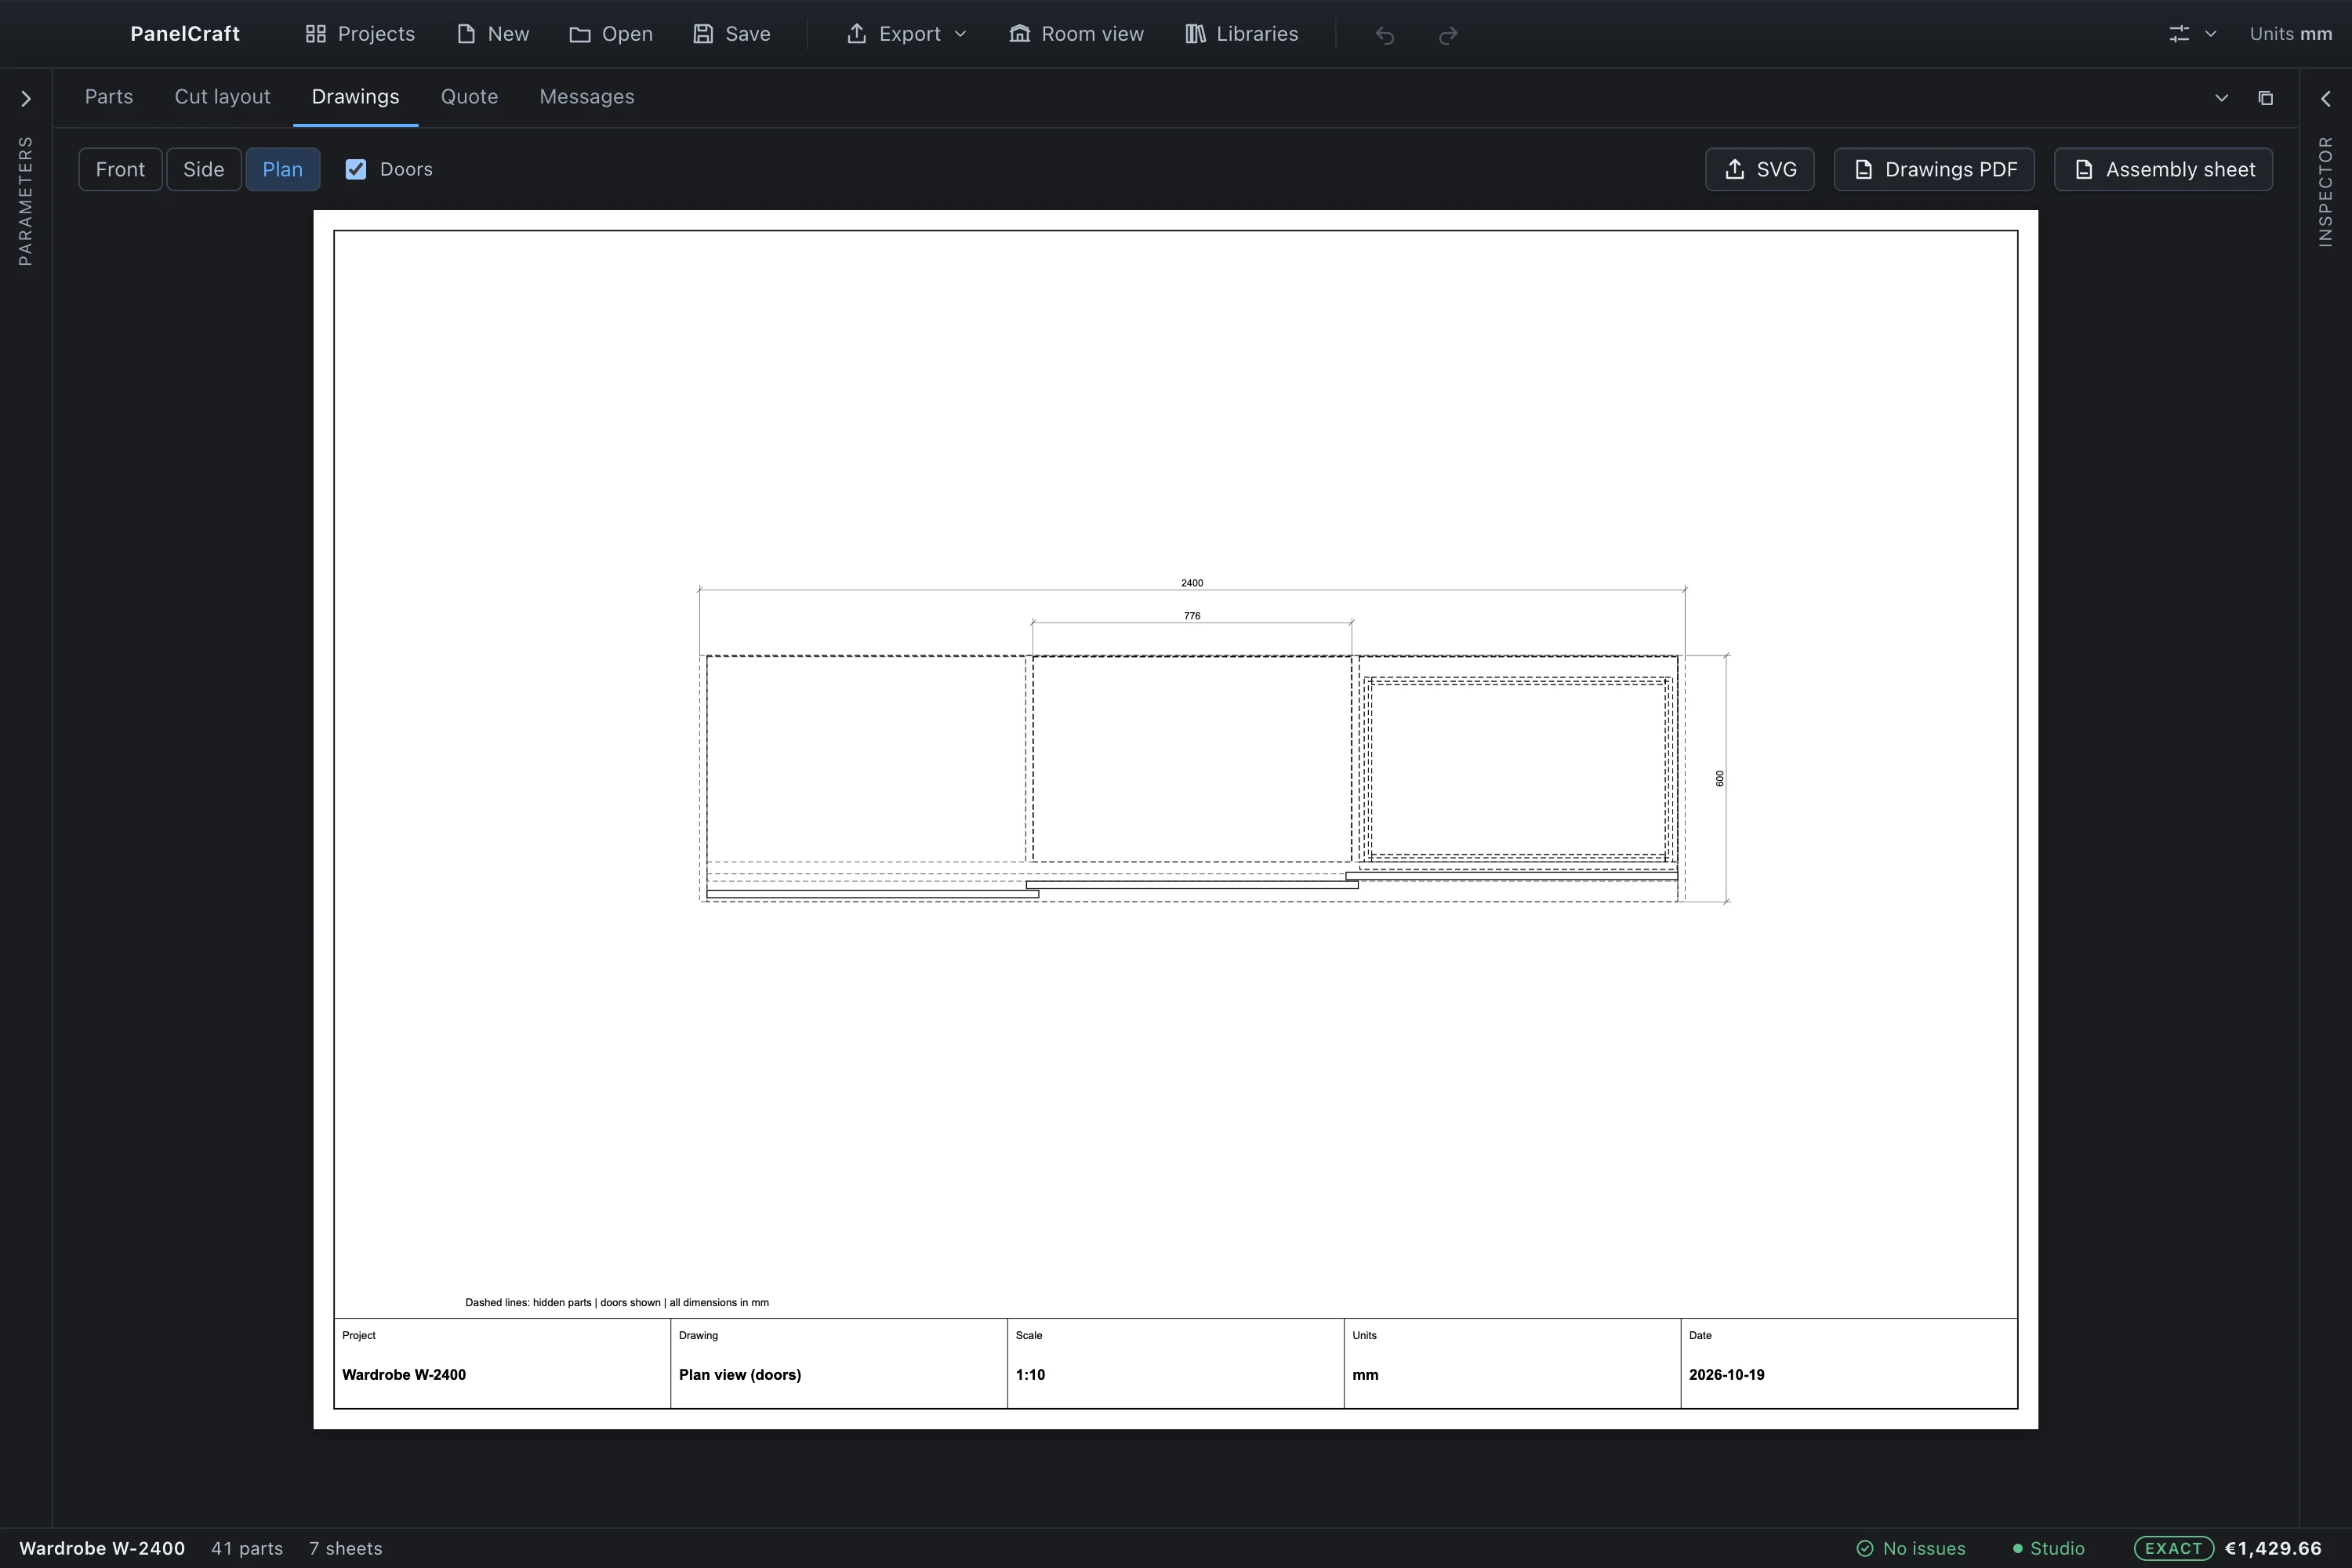Switch to Room view

[x=1076, y=34]
